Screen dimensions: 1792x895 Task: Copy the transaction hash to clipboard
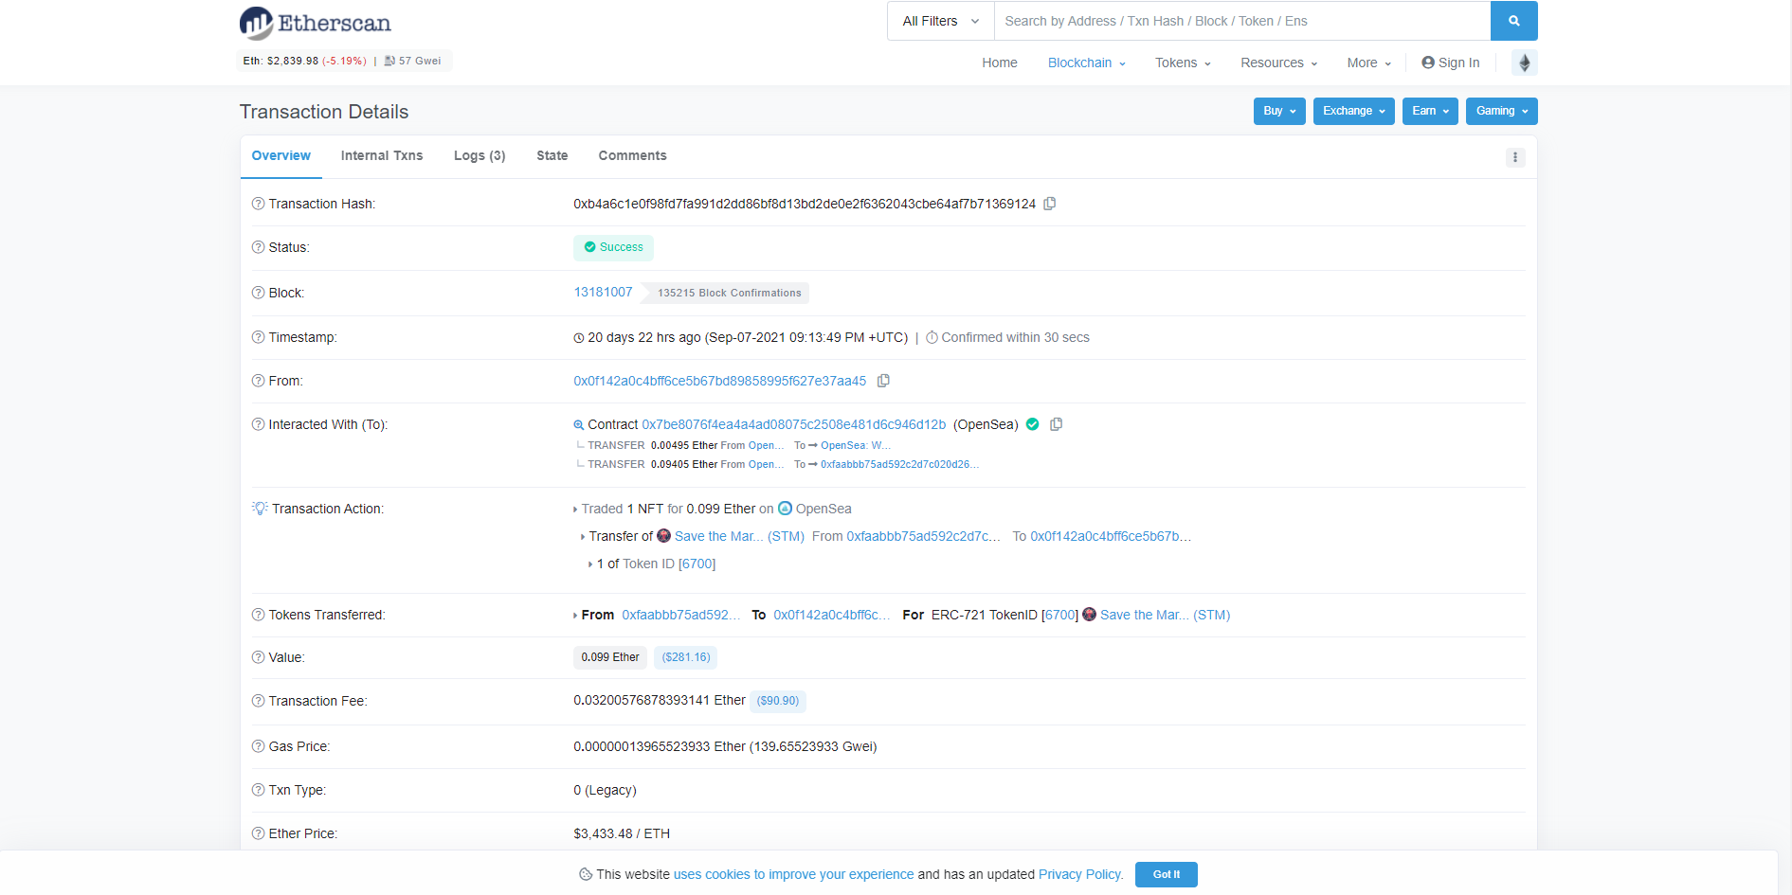tap(1050, 204)
